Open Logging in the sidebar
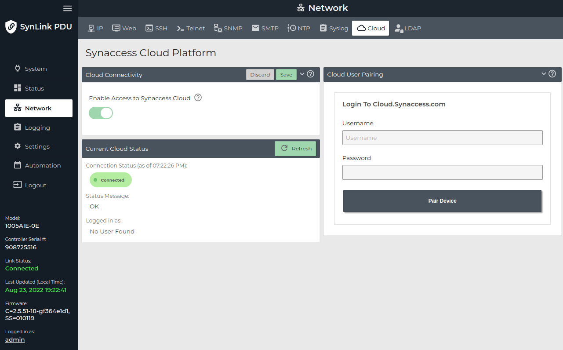This screenshot has width=563, height=350. (x=39, y=128)
